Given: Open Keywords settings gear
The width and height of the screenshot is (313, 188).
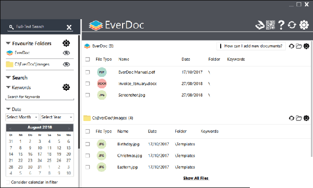Looking at the screenshot, I should point(66,87).
